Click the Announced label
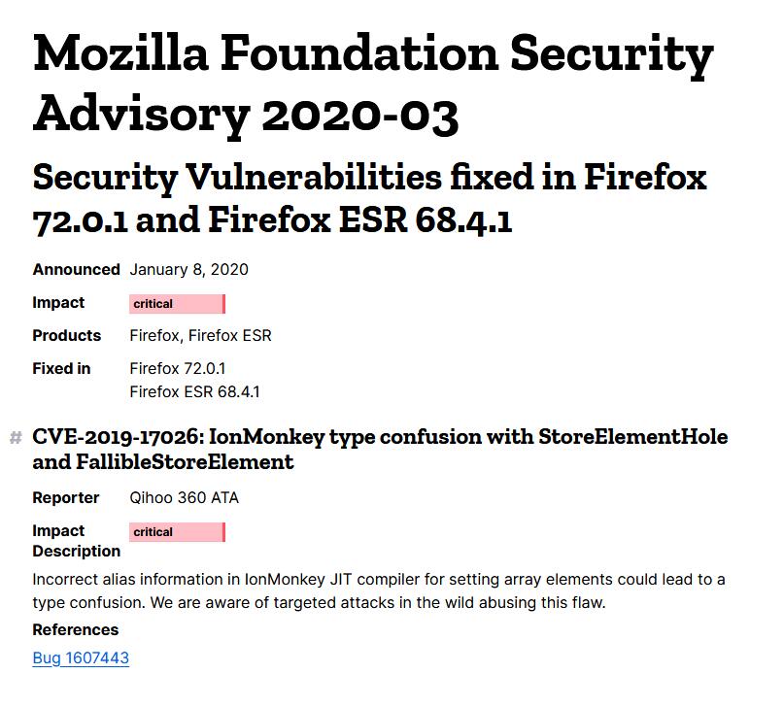Image resolution: width=784 pixels, height=707 pixels. [76, 270]
